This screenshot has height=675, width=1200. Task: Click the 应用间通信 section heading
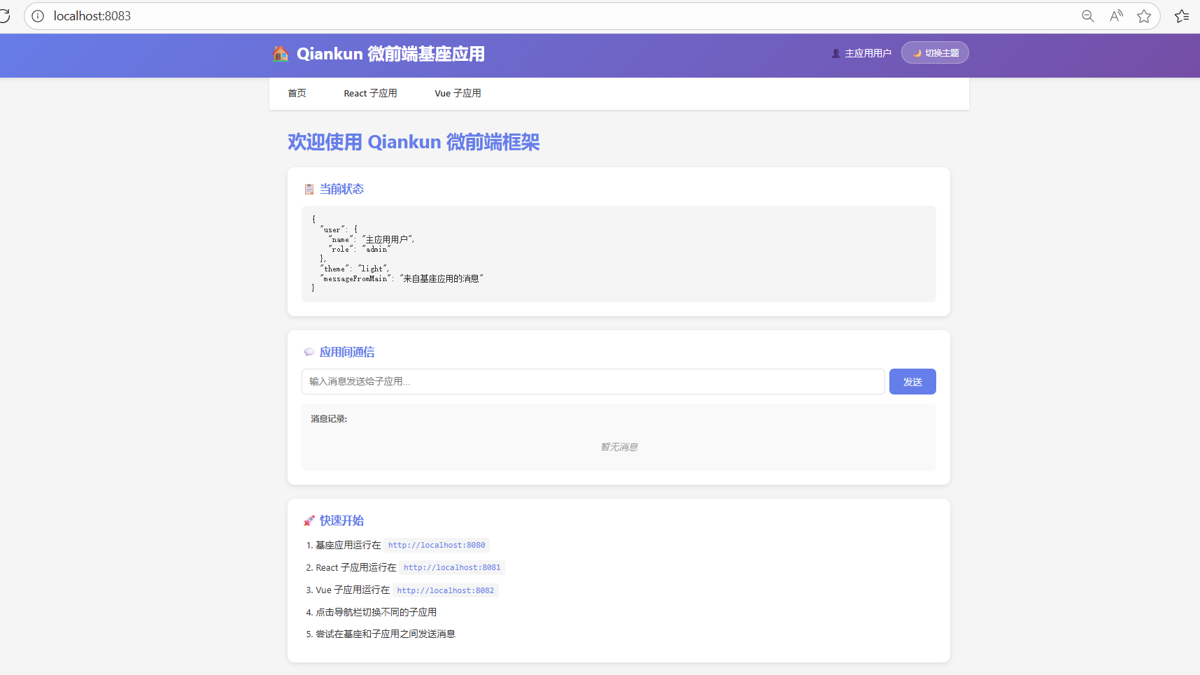pos(347,352)
